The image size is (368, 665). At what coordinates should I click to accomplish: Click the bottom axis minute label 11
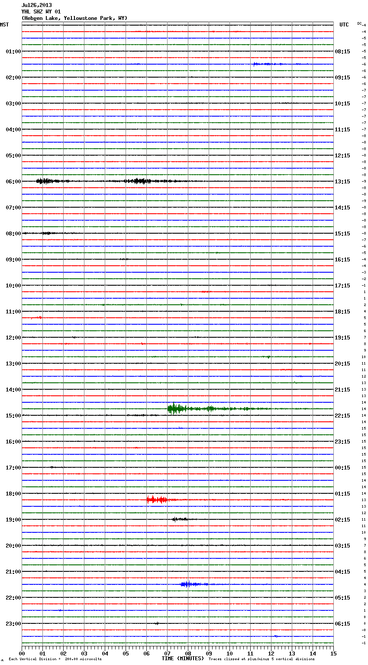click(x=250, y=653)
